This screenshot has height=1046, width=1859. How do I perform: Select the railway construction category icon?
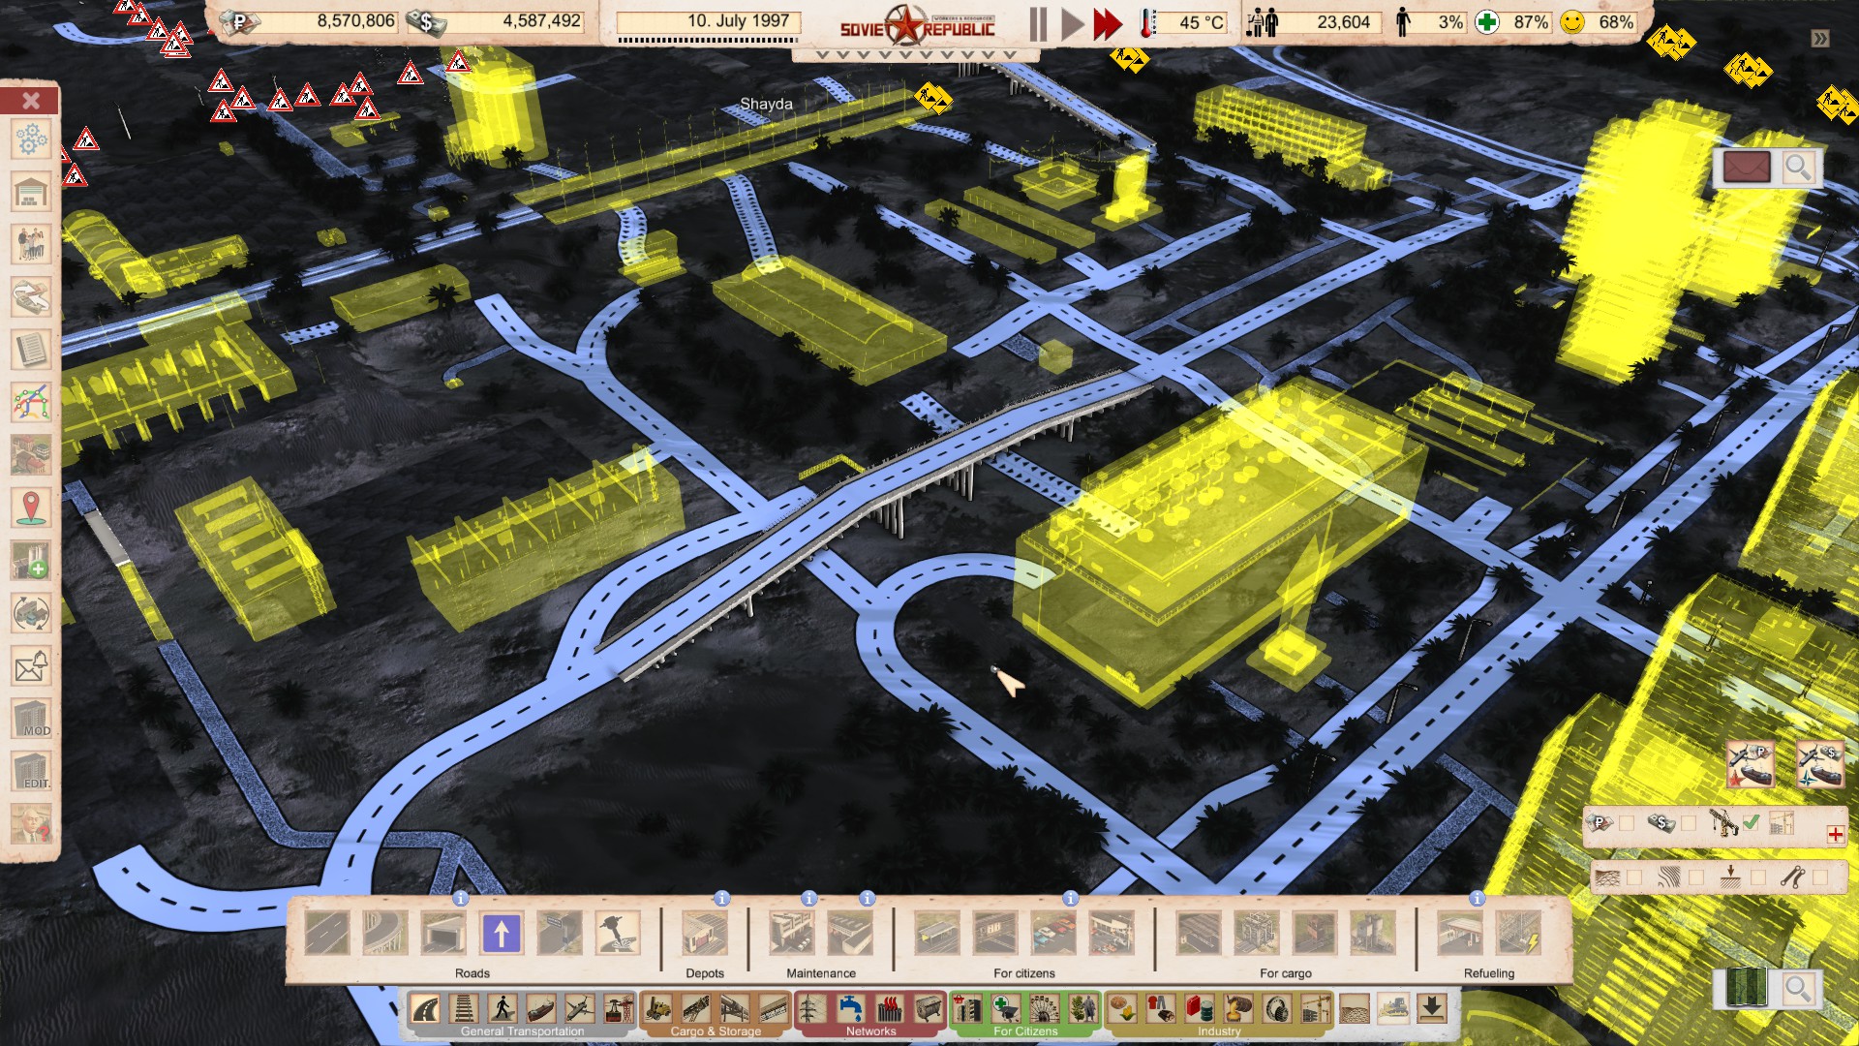pos(464,1009)
